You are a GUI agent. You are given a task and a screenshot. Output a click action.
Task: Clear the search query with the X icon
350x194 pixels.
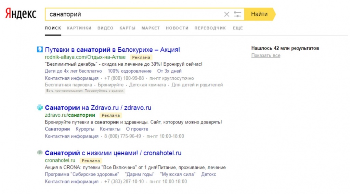tap(226, 14)
